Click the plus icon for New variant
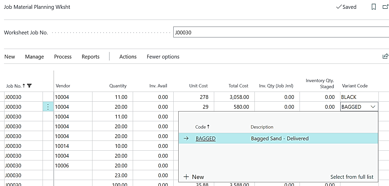Viewport: 389px width, 186px height. click(x=186, y=177)
